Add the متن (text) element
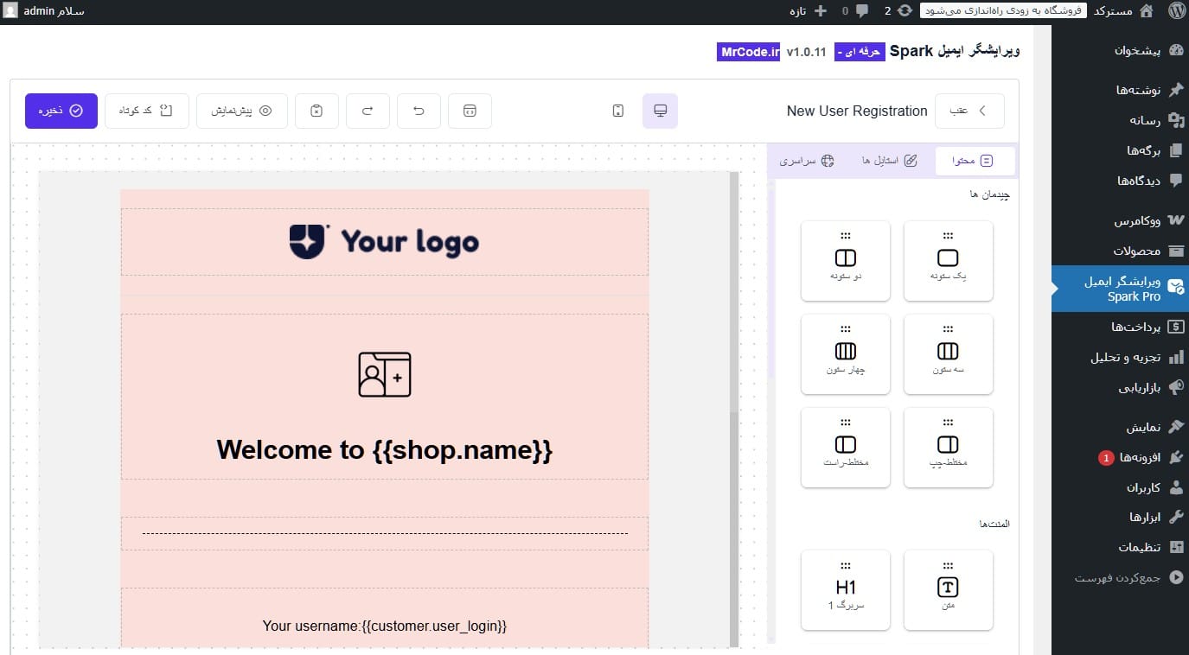 point(948,589)
